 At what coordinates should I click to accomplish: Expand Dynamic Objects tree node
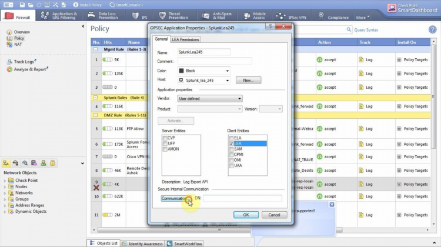[x=5, y=212]
